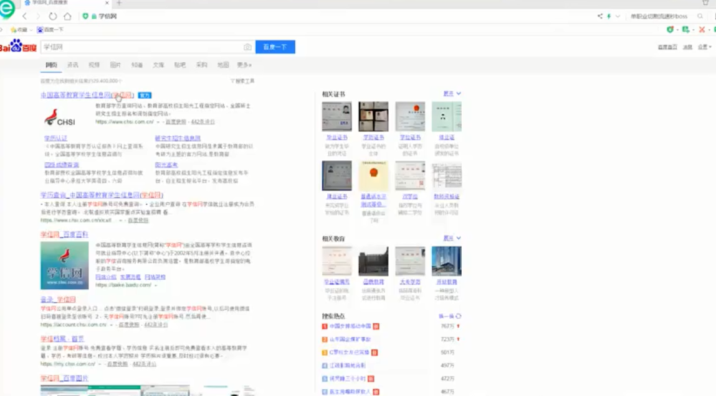Screen dimensions: 716x396
Task: Click the 360 browser logo icon
Action: (6, 9)
